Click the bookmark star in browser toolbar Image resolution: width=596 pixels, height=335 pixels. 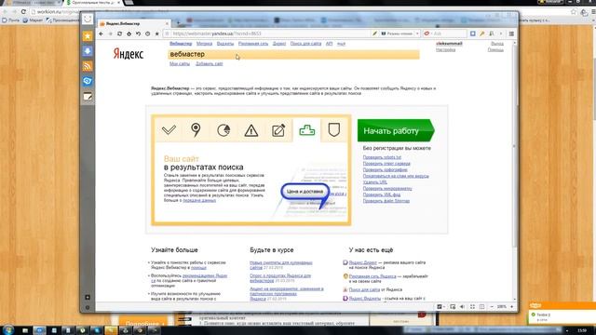[x=156, y=33]
